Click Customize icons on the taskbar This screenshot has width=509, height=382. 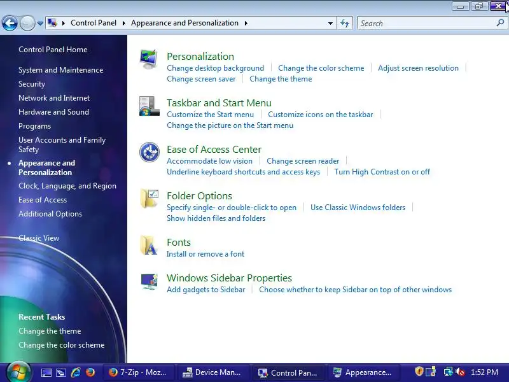tap(320, 115)
